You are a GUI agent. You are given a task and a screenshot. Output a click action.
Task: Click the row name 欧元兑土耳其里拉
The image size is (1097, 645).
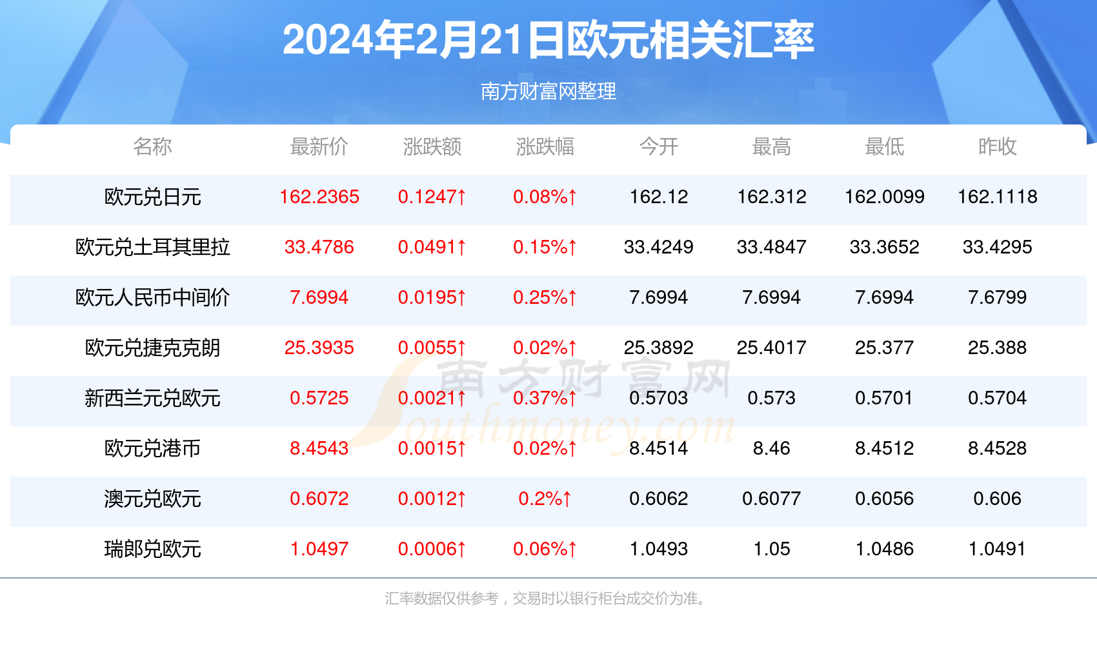coord(152,247)
